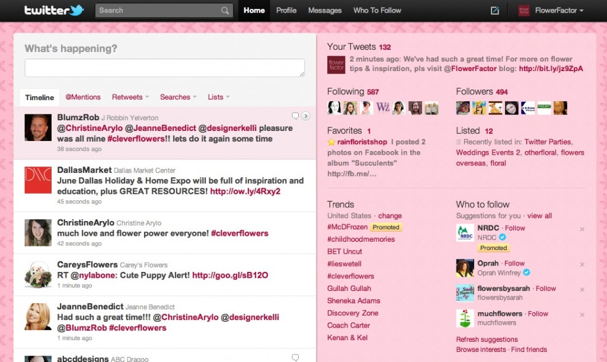
Task: Click the @nylabone mention in CareysFlowers tweet
Action: (93, 275)
